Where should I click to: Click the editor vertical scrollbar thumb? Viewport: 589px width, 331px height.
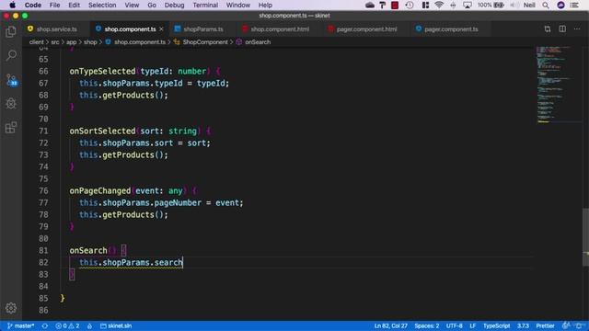coord(585,237)
